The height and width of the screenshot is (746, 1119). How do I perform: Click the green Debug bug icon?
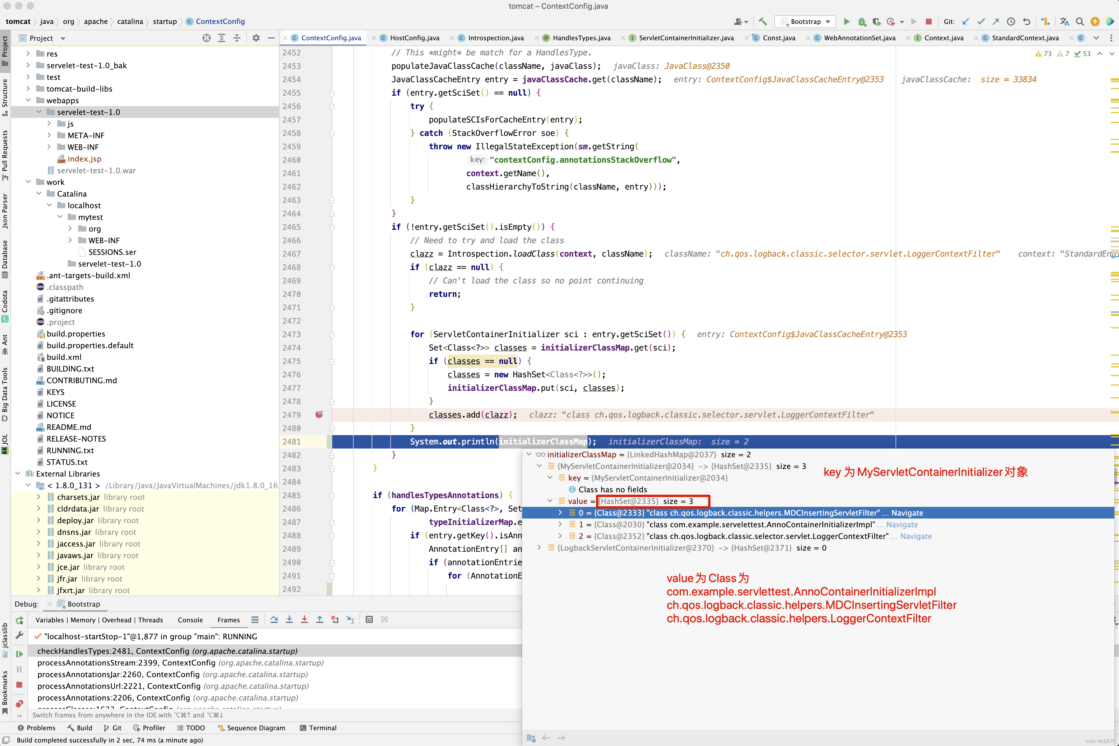(862, 21)
